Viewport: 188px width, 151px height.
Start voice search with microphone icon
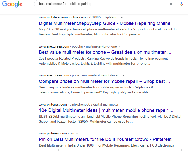point(182,4)
